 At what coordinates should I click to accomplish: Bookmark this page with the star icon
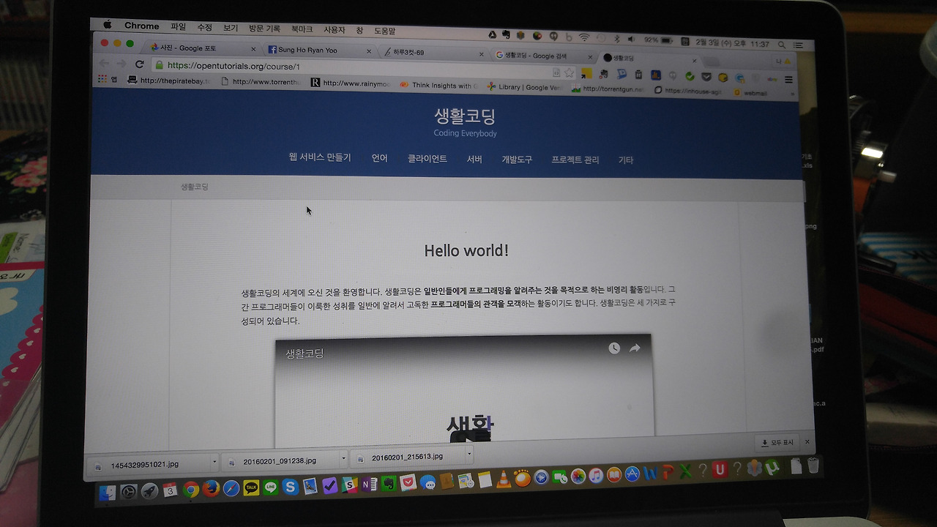569,72
